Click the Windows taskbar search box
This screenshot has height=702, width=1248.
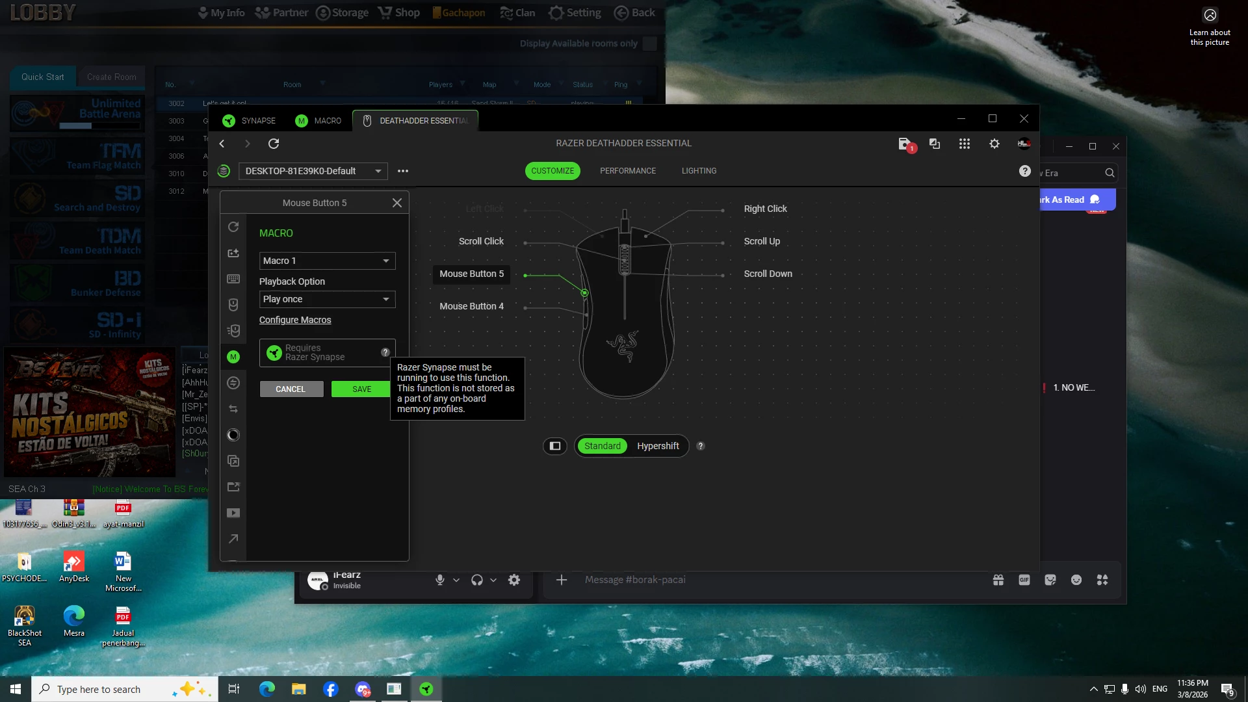125,689
